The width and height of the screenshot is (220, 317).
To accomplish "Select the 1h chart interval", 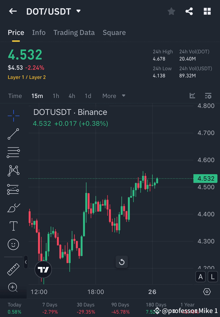I will coord(56,96).
